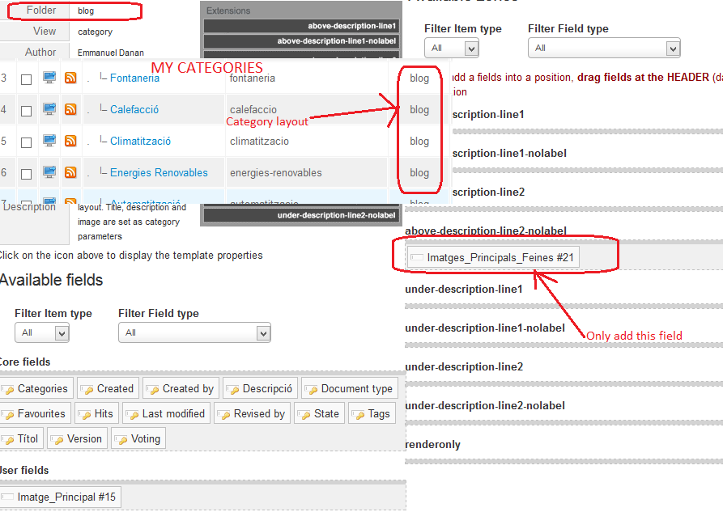Open left Filter Item type dropdown under Available fields
Viewport: 723px width, 512px height.
point(42,332)
